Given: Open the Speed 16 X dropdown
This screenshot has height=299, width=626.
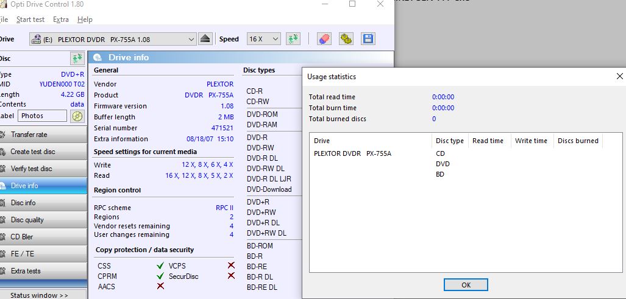Looking at the screenshot, I should 263,39.
